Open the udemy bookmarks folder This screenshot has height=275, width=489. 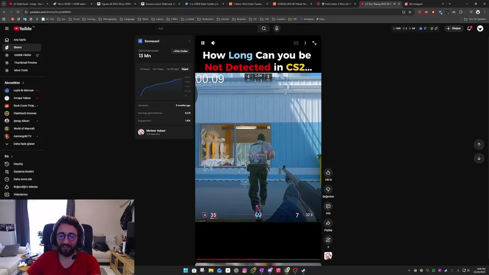click(157, 19)
